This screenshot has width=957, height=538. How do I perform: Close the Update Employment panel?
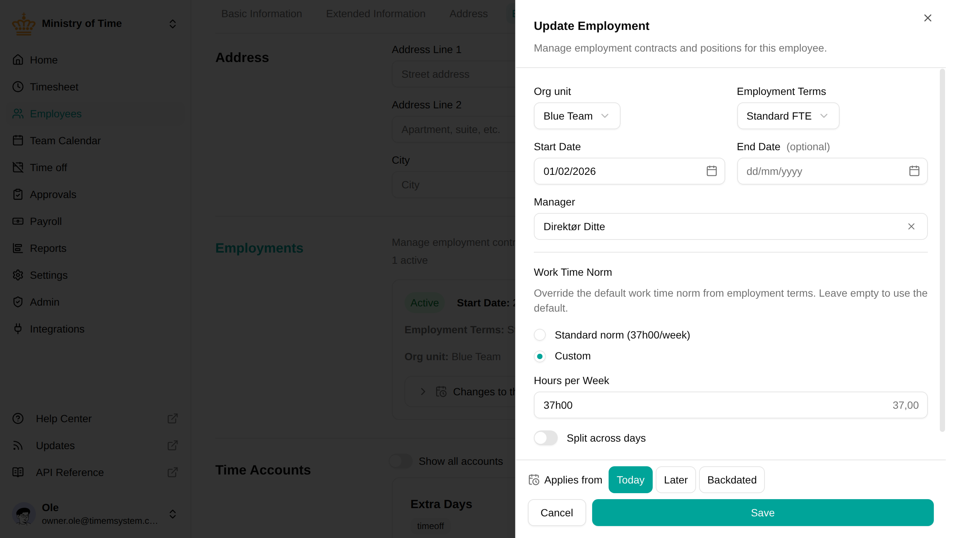coord(927,18)
